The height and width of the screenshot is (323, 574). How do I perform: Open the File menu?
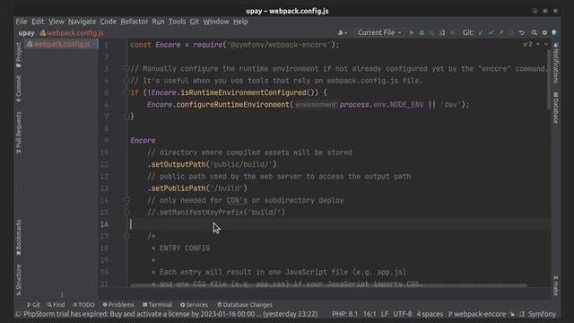[x=22, y=22]
